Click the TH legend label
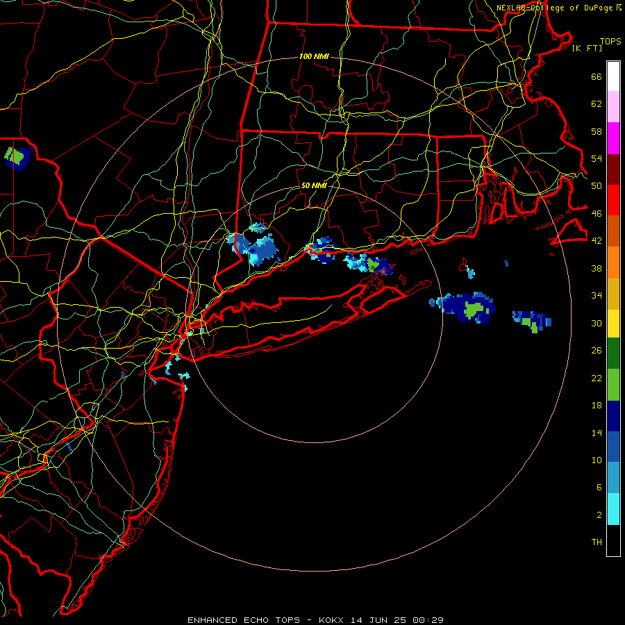 [x=597, y=542]
